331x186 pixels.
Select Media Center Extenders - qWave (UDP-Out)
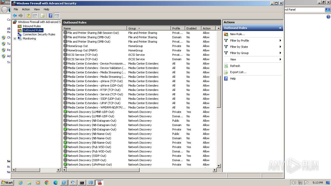pos(95,86)
